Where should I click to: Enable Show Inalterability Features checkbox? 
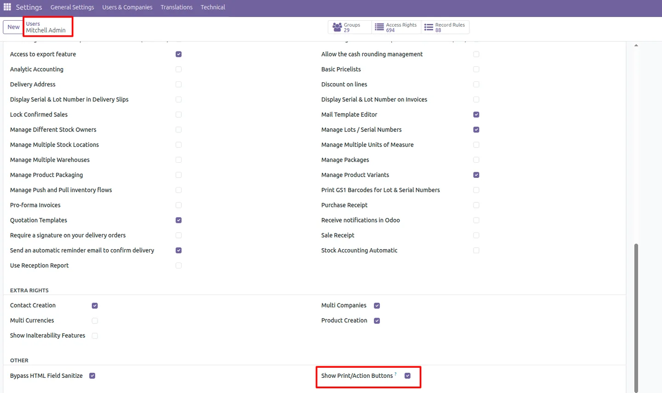pos(95,336)
